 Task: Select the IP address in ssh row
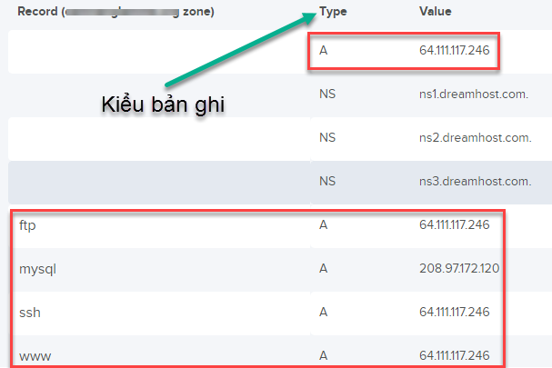[x=455, y=312]
